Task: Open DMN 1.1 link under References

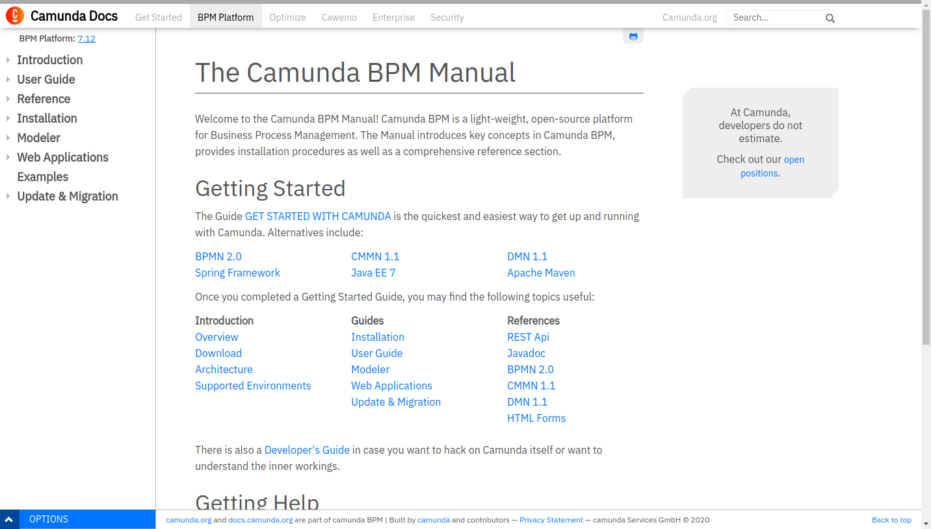Action: click(527, 402)
